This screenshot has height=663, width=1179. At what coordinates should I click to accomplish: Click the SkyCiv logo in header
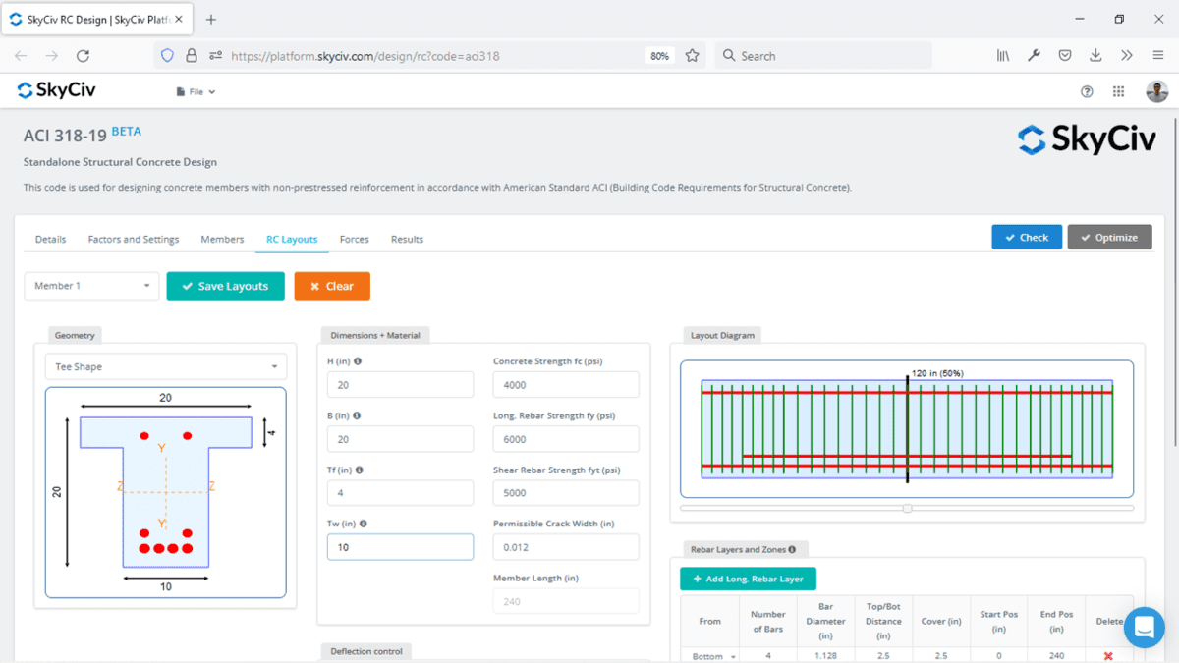56,91
